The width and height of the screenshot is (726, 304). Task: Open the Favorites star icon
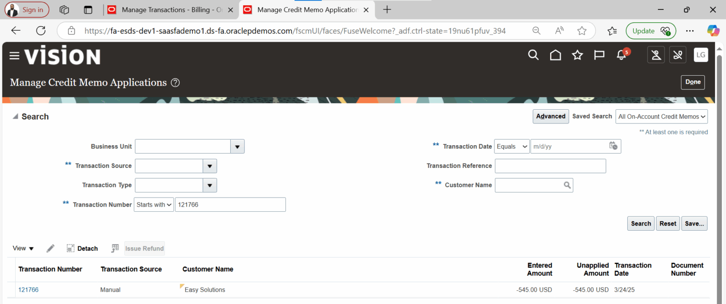click(577, 55)
